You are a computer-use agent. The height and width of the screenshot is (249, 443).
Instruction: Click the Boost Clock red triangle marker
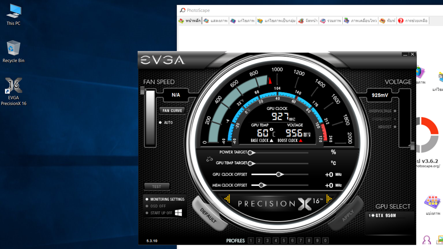(x=301, y=140)
